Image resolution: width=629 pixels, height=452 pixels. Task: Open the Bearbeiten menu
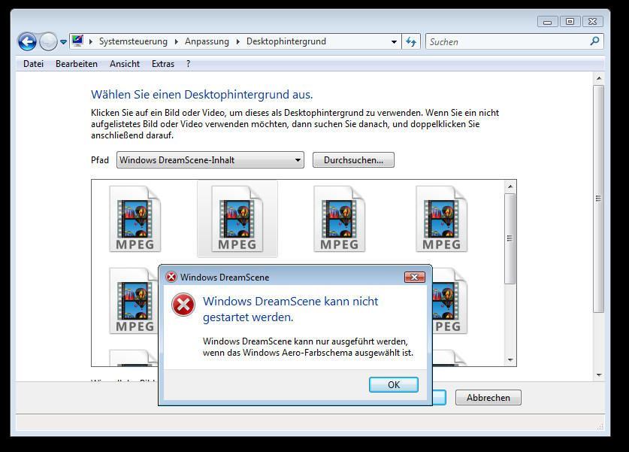(77, 64)
